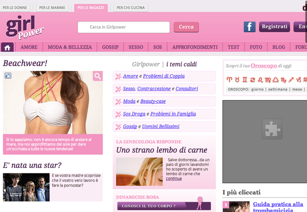Click the Conosci il tuo corpo banner
This screenshot has height=212, width=307.
[x=157, y=206]
